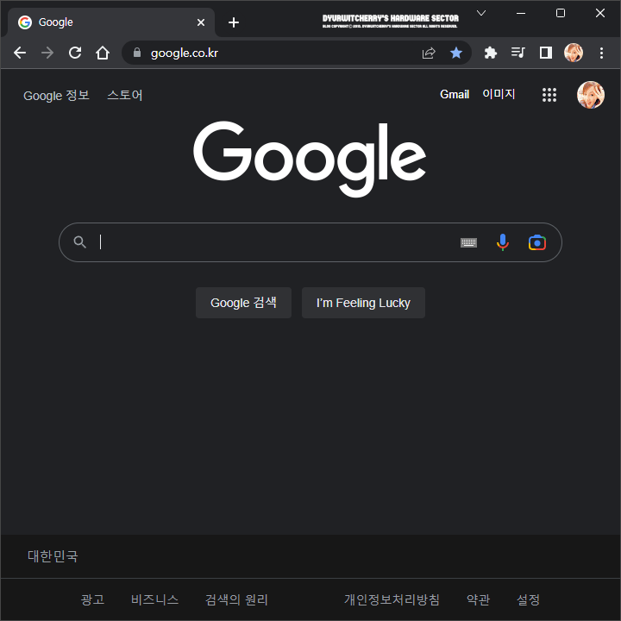Screen dimensions: 621x621
Task: Open a new tab with plus button
Action: pyautogui.click(x=234, y=22)
